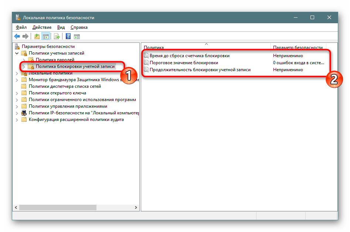Click the Политики ограниченного использования программ folder icon
Screen dimensions: 350x232
pos(24,99)
